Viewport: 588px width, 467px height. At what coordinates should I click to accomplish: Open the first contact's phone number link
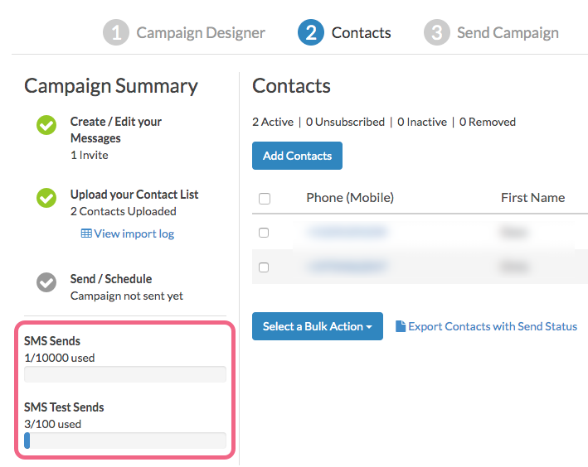coord(347,233)
